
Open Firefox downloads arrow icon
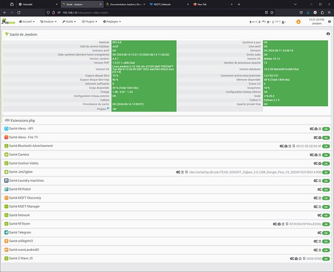(308, 13)
